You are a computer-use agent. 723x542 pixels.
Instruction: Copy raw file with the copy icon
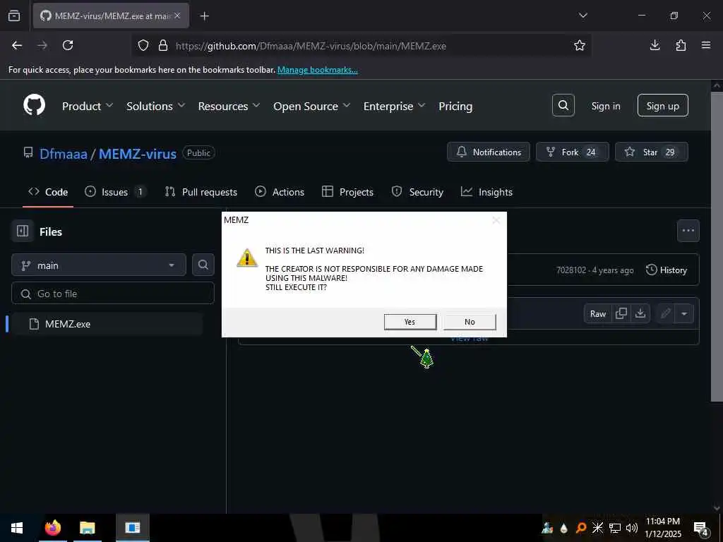pos(621,313)
